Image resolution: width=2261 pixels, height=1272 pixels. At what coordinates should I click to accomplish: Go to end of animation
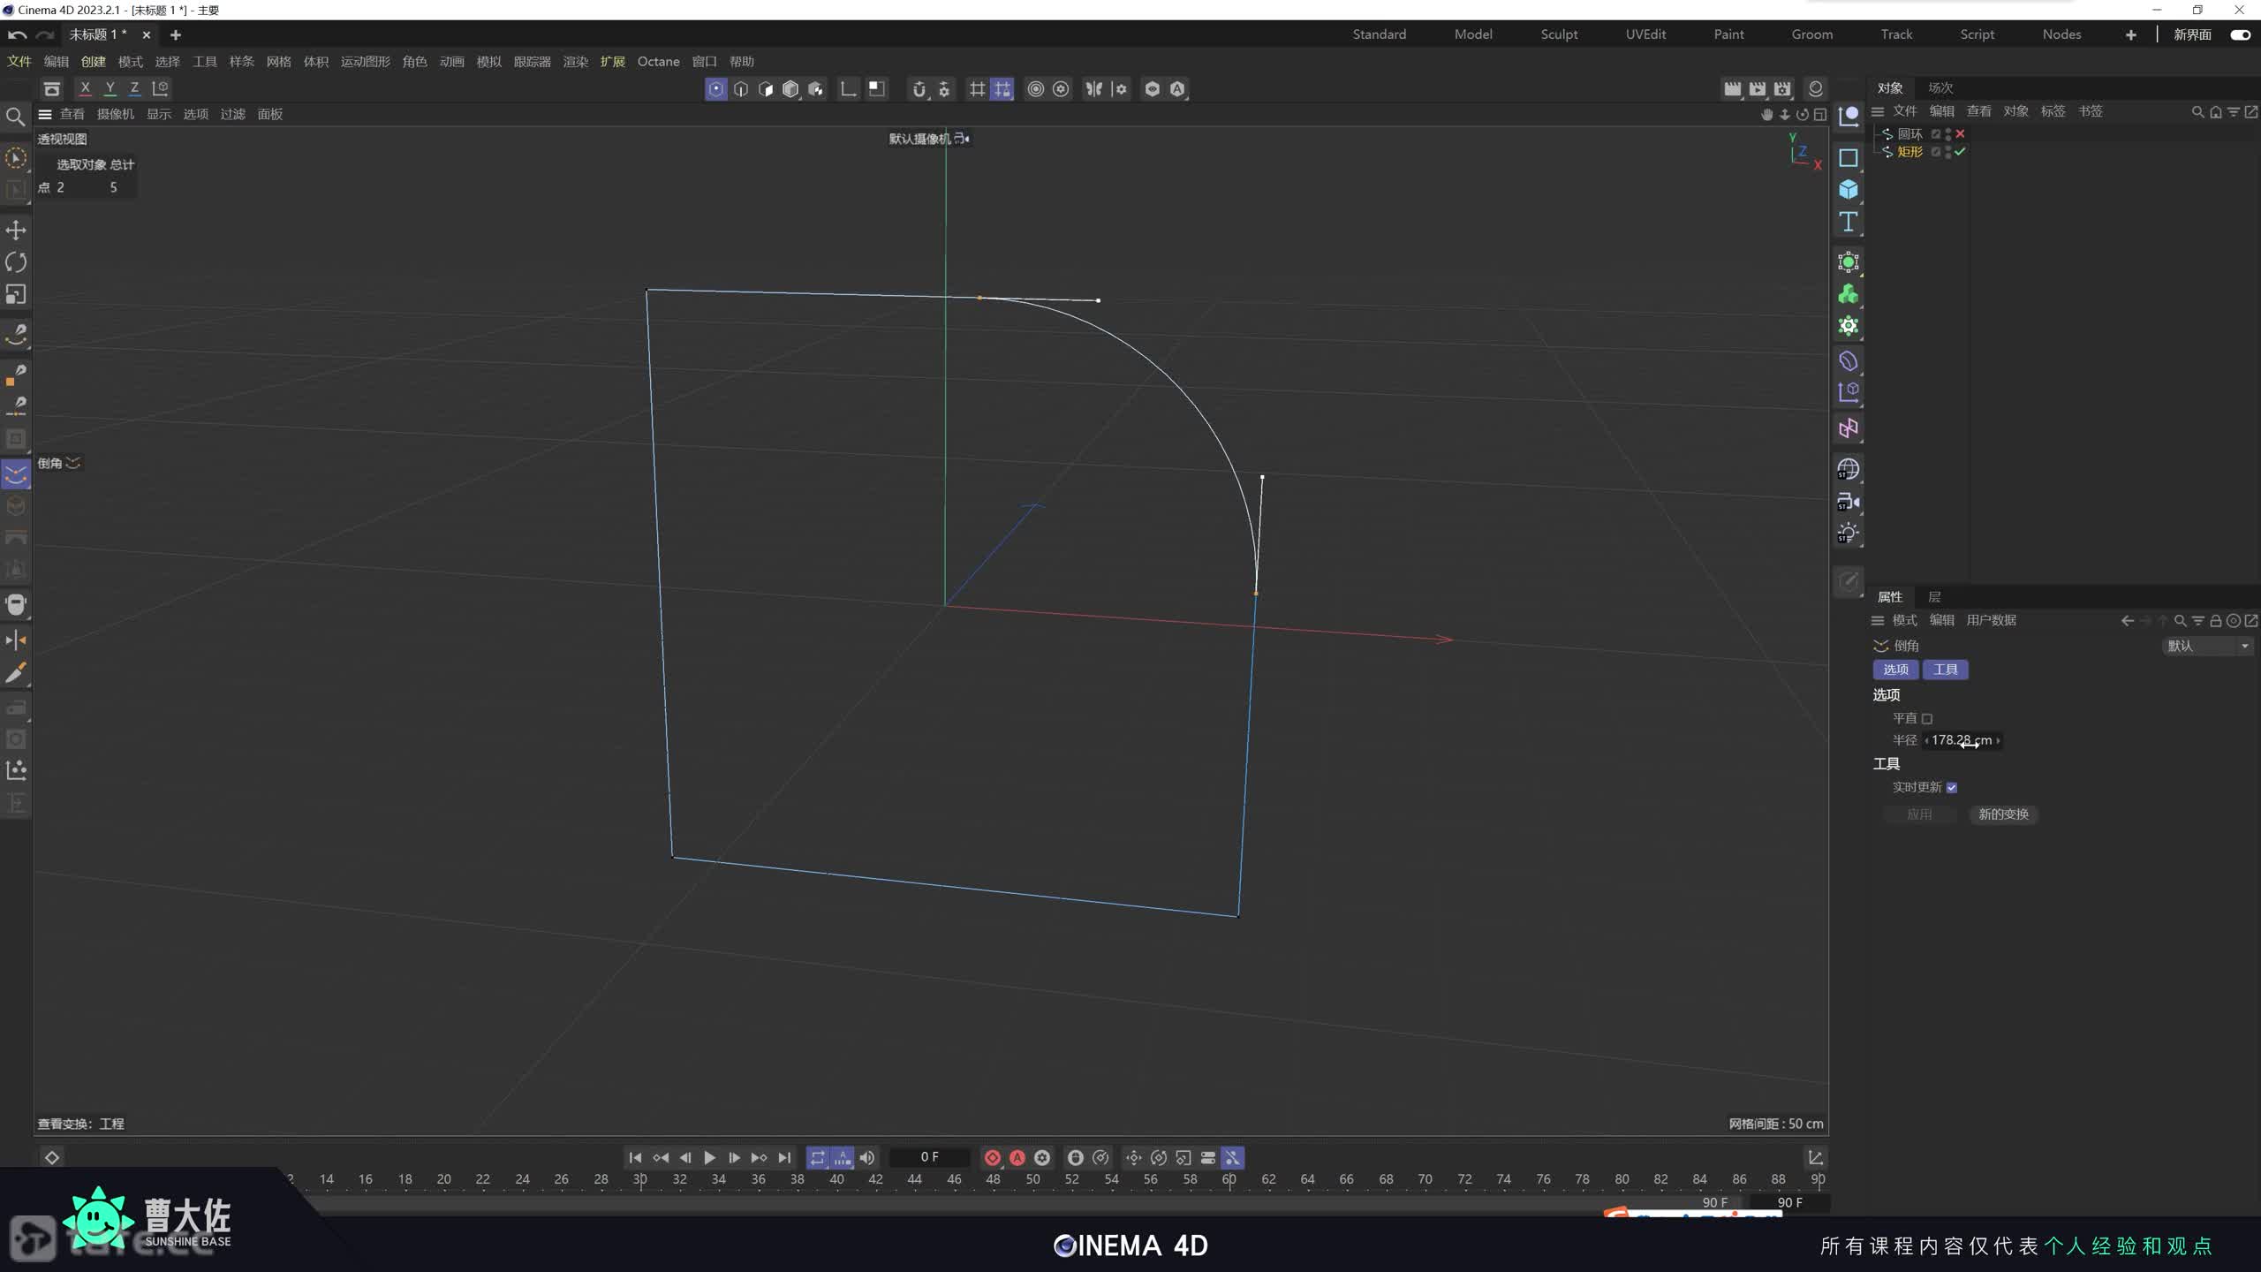pos(784,1157)
